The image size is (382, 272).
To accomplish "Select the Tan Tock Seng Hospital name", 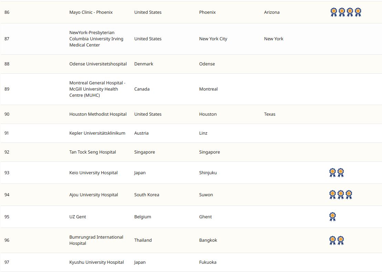I will 93,152.
